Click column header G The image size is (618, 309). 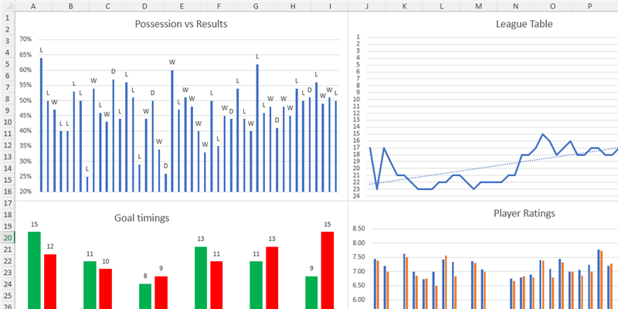pos(256,6)
